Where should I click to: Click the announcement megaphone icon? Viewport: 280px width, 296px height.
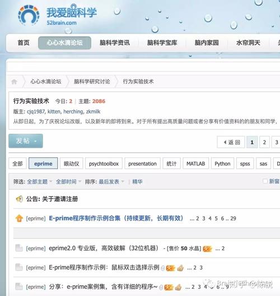click(19, 199)
